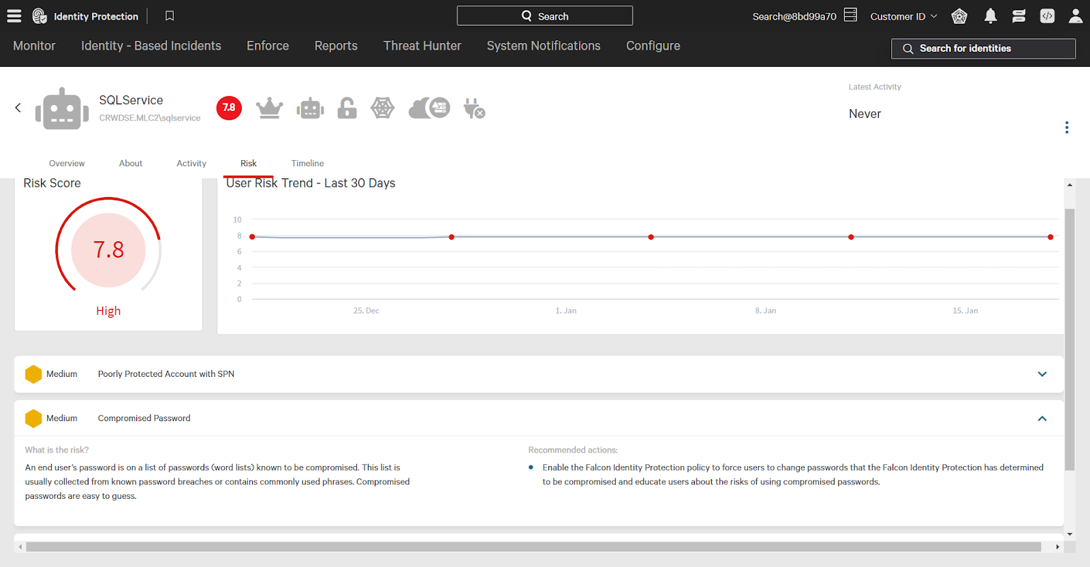Select the Risk tab
Screen dimensions: 1090x567
click(249, 164)
